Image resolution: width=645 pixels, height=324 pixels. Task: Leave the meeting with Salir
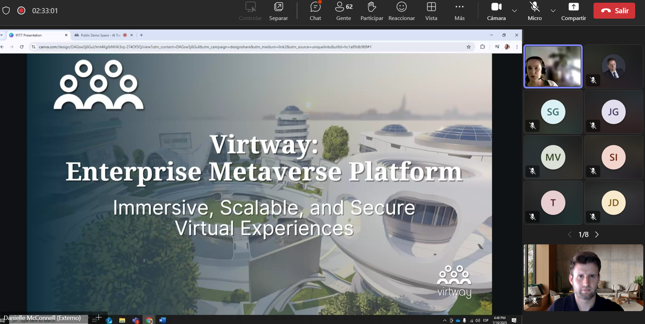pyautogui.click(x=614, y=11)
